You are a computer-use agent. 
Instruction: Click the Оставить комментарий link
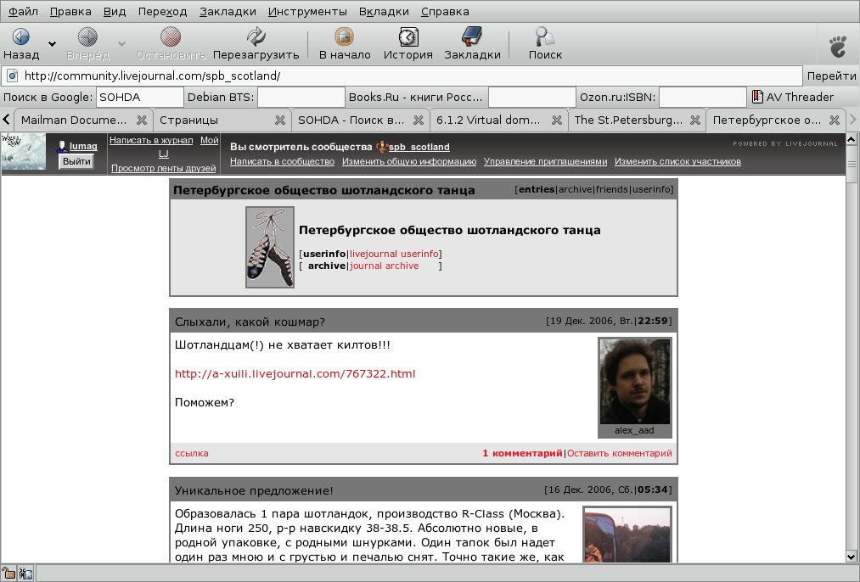point(619,453)
